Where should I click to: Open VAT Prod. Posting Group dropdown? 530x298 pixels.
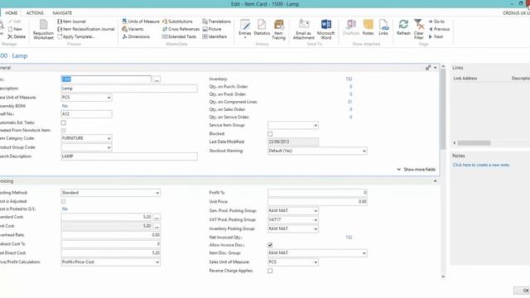(316, 219)
